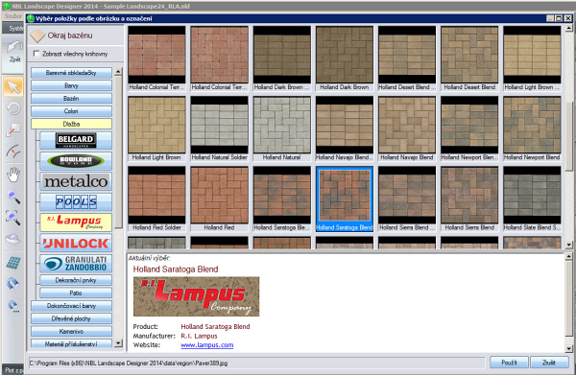
Task: Expand the Barevné obkladačky category
Action: coord(71,73)
